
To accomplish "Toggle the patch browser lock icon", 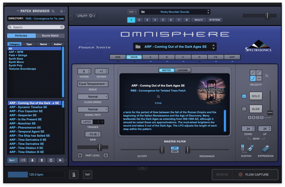I will click(62, 11).
